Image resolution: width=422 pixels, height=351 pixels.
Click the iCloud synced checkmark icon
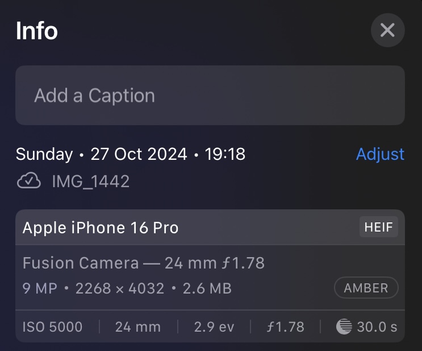[x=29, y=181]
